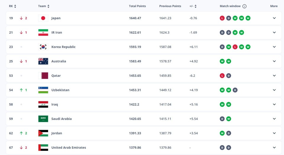Expand the Qatar row chevron
This screenshot has height=155, width=284.
tap(274, 76)
